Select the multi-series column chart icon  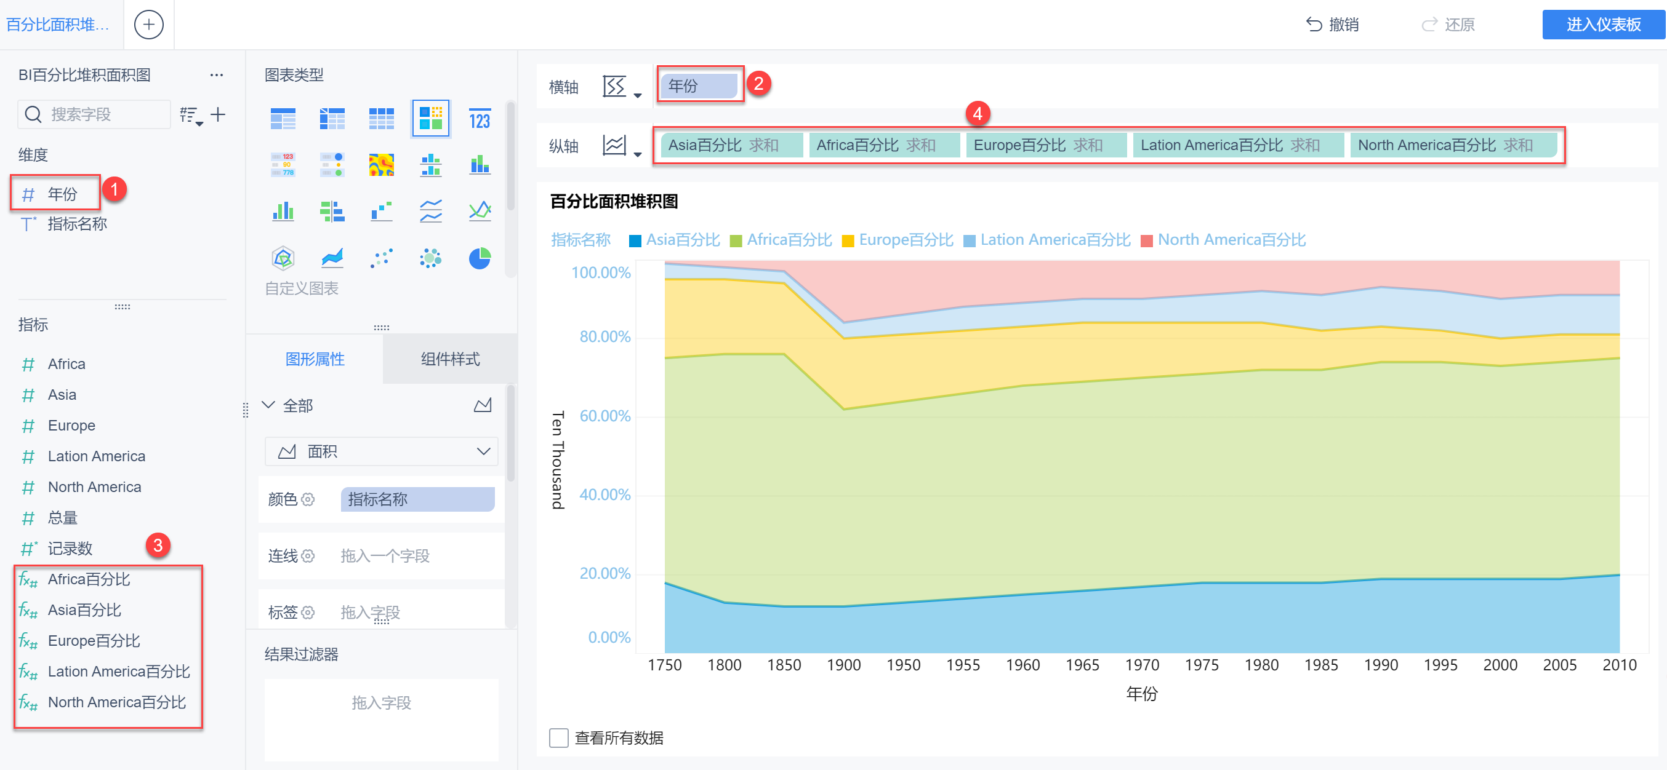(283, 211)
